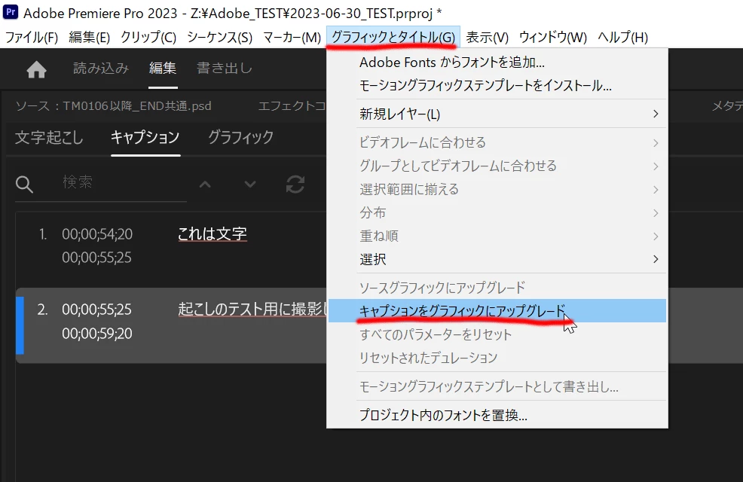Select the 文字起こし tab
Viewport: 743px width, 482px height.
pos(49,137)
